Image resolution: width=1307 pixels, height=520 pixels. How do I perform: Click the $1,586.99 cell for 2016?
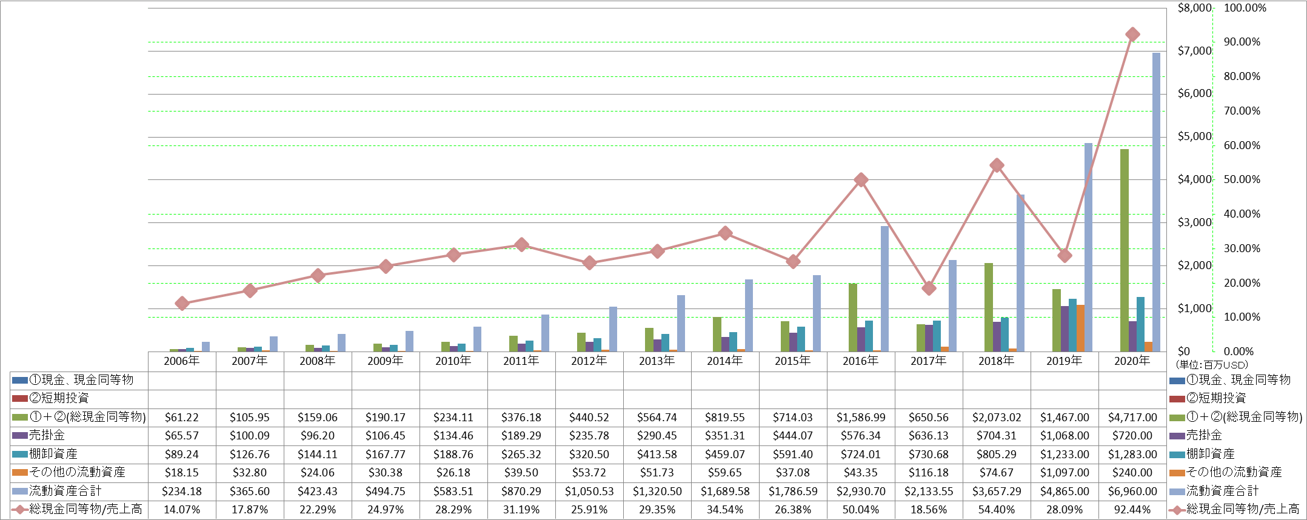[x=861, y=417]
